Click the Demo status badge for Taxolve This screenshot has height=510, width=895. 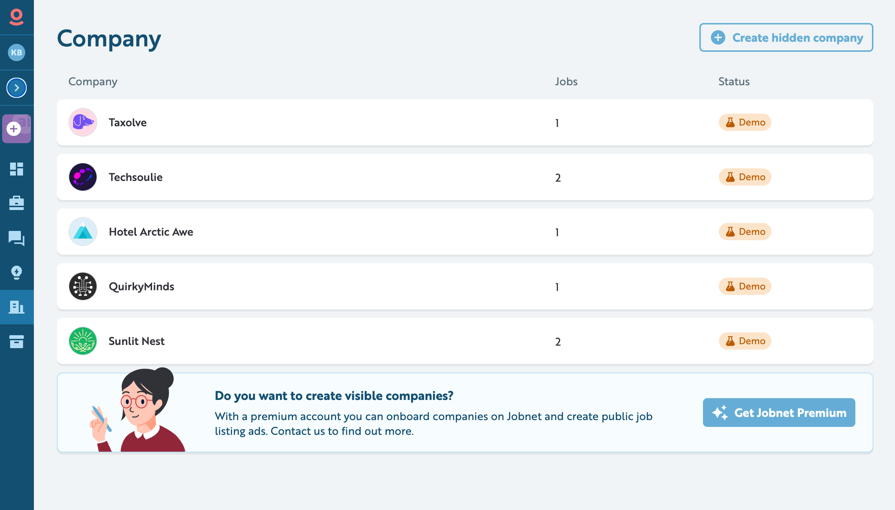point(745,122)
